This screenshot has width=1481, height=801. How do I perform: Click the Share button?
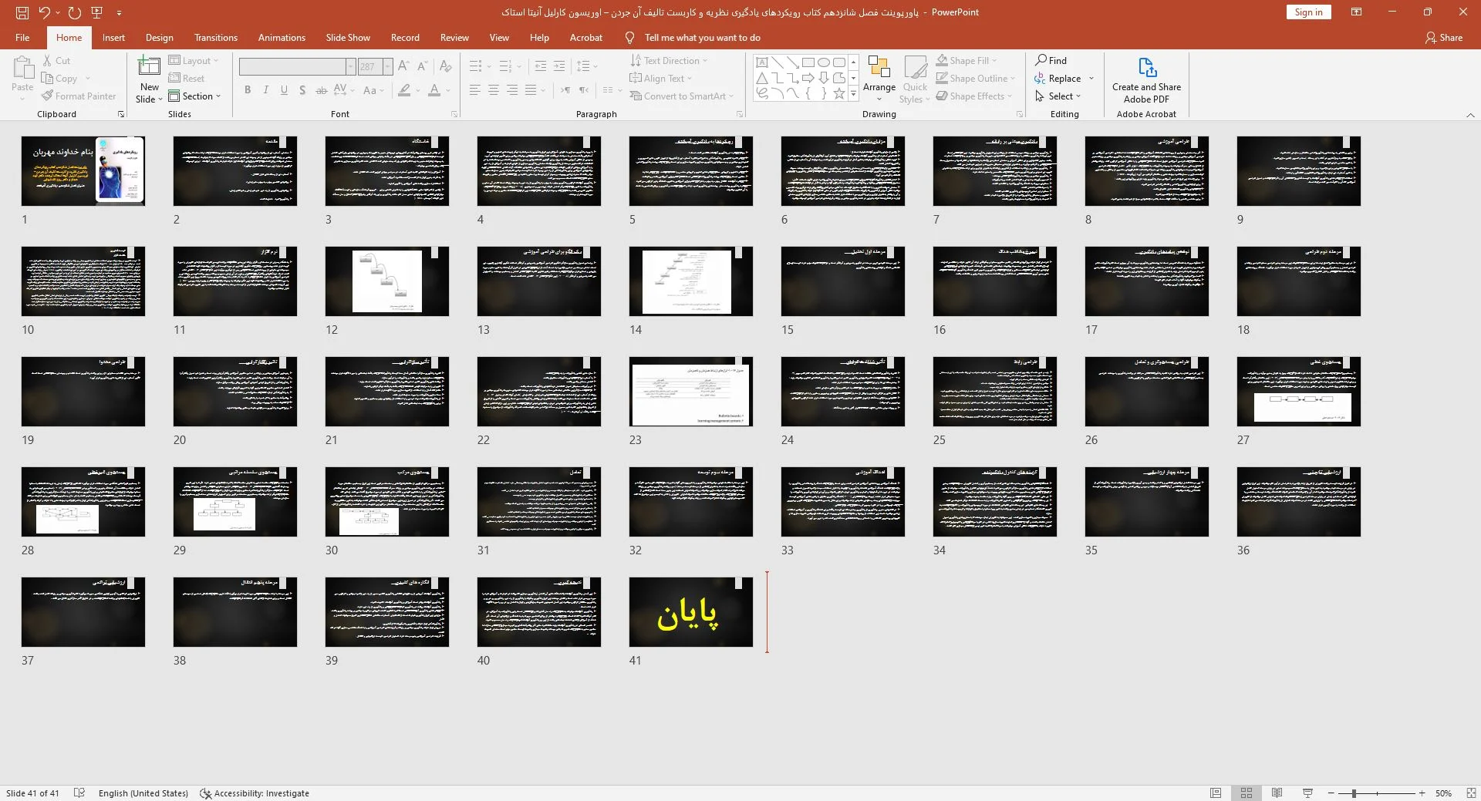pos(1444,37)
